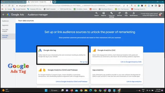Open the account profile avatar in Ads header
Screen dimensions: 165x93
pyautogui.click(x=161, y=14)
